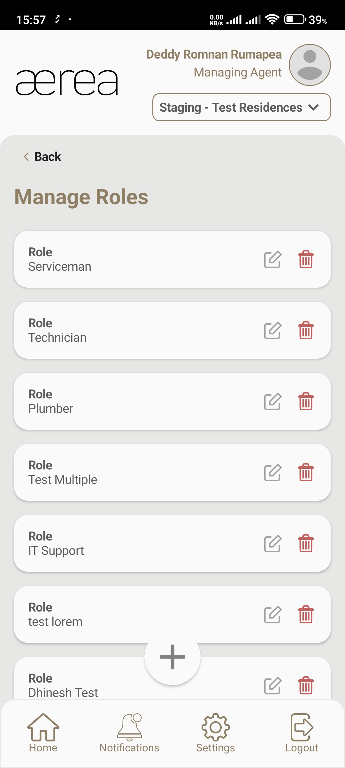Click edit icon for Plumber role
The width and height of the screenshot is (345, 768).
point(272,402)
